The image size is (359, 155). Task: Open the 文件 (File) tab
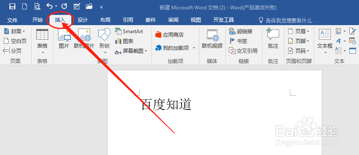coord(12,20)
